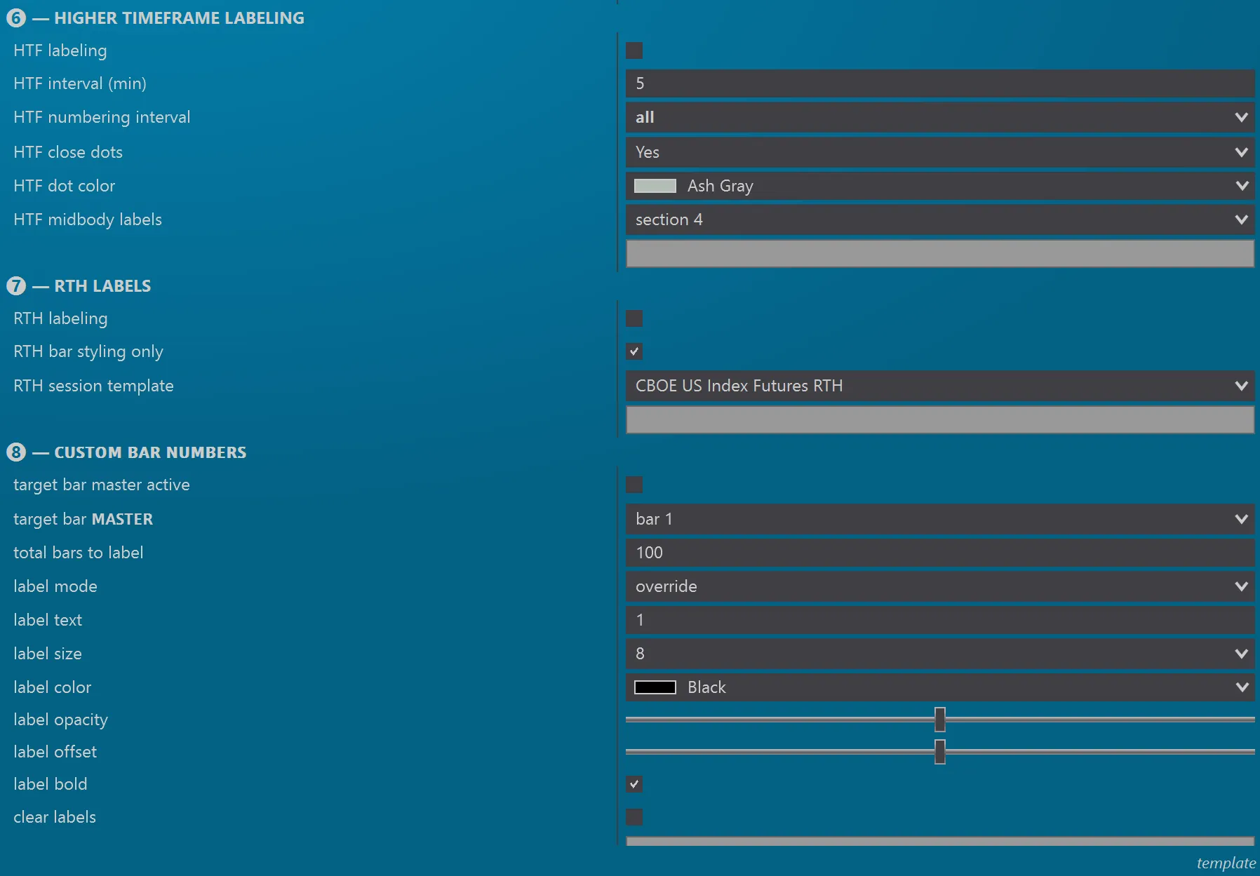Click the HTF midbody labels text

point(88,220)
